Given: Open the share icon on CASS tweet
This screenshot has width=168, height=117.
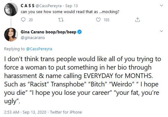Looking at the screenshot, I should point(138,20).
